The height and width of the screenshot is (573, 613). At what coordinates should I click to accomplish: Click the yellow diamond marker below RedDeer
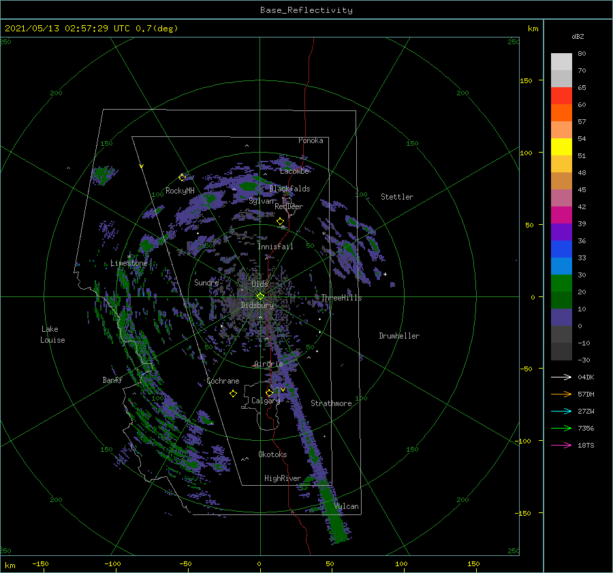coord(280,221)
